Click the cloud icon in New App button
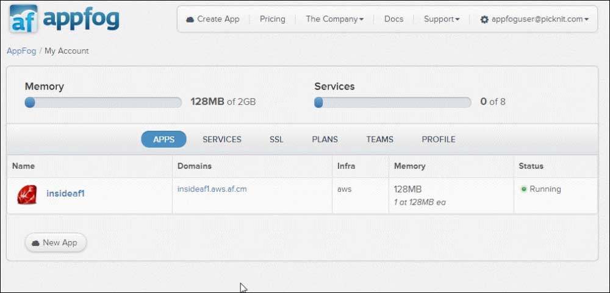Screen dimensions: 610x293 click(x=36, y=243)
